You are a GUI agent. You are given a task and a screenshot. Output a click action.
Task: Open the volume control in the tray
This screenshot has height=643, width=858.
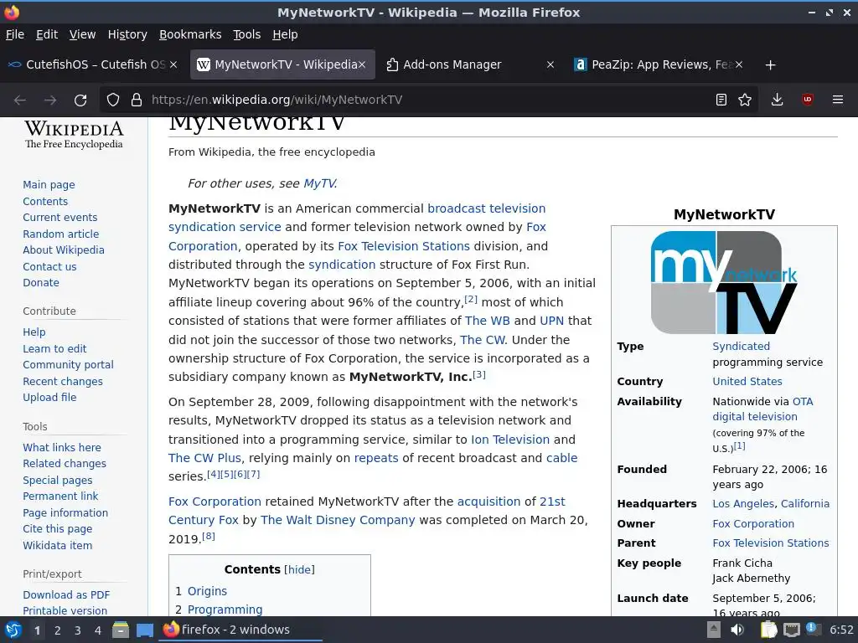pos(737,630)
